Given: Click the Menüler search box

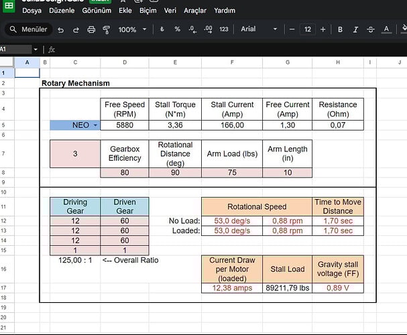Looking at the screenshot, I should (29, 29).
